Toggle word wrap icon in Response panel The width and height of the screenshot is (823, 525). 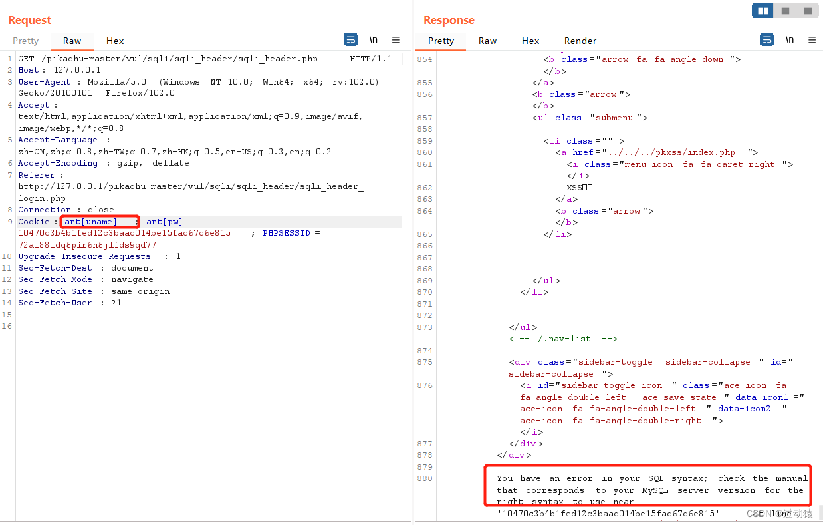tap(766, 40)
